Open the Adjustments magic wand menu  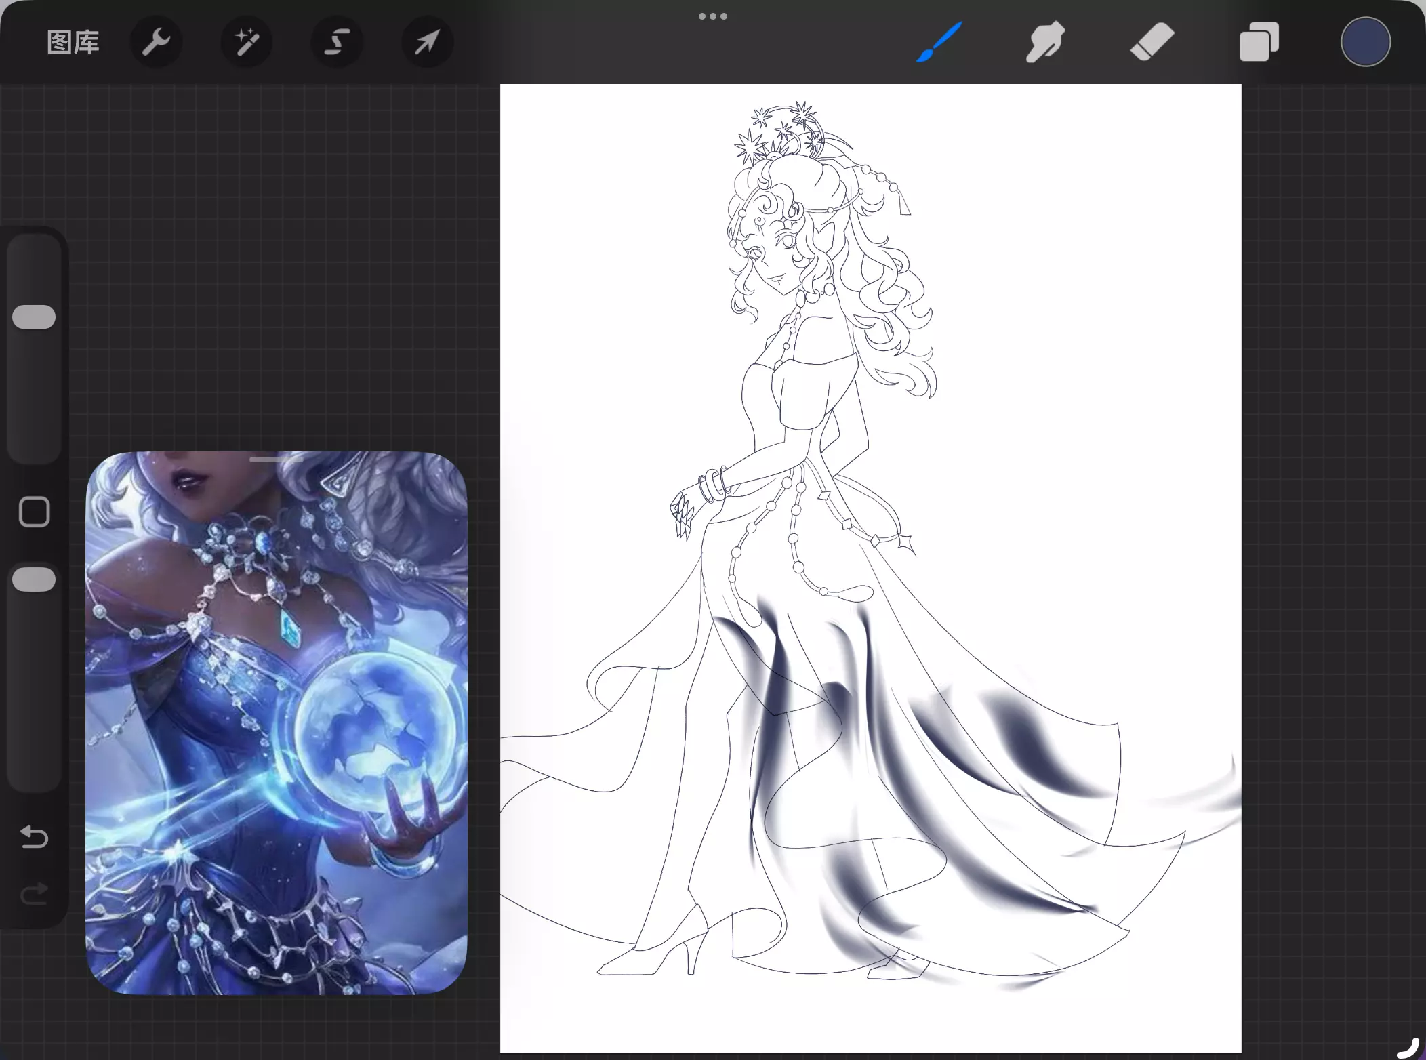click(247, 42)
